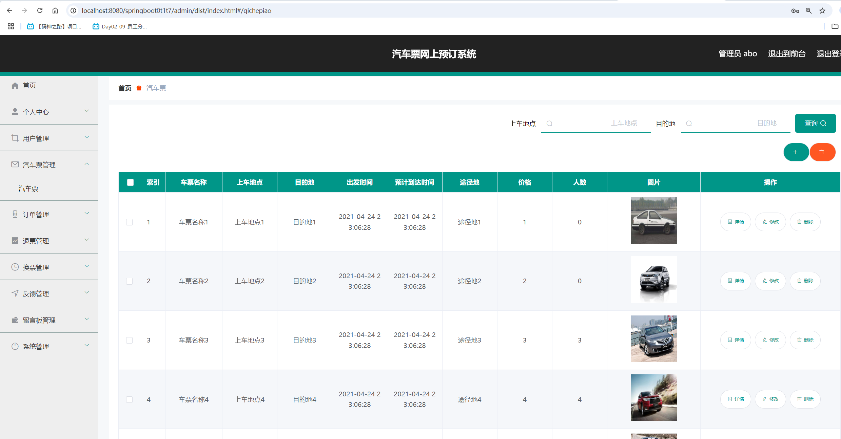Click the orange trash batch-delete button
The width and height of the screenshot is (841, 439).
822,152
